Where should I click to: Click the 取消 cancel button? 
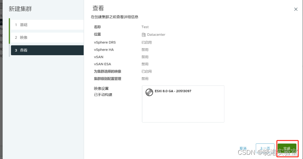(243, 148)
